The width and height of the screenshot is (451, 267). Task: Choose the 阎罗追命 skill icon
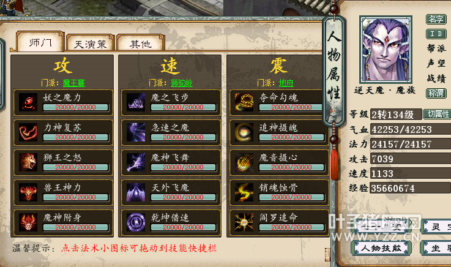[244, 222]
